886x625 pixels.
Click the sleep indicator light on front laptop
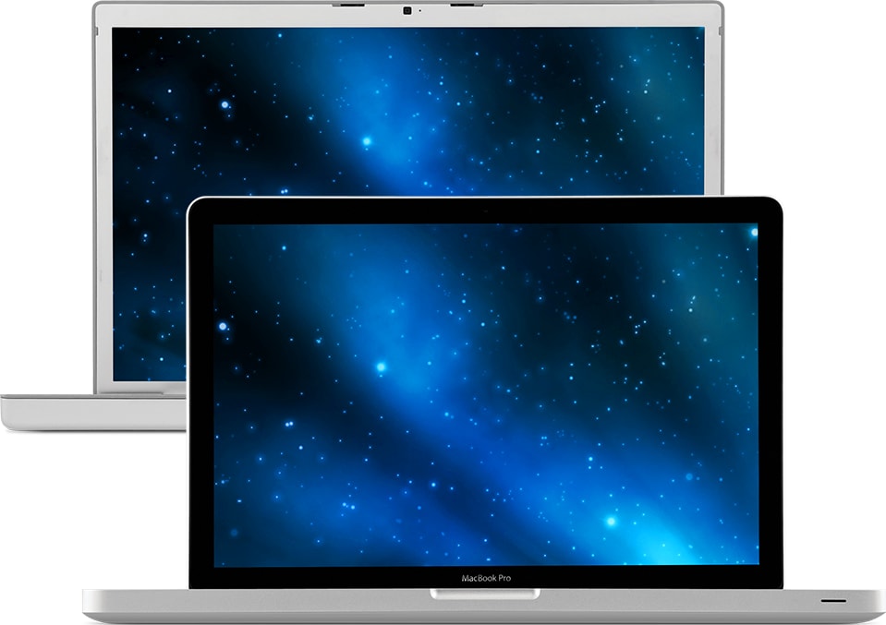point(833,601)
